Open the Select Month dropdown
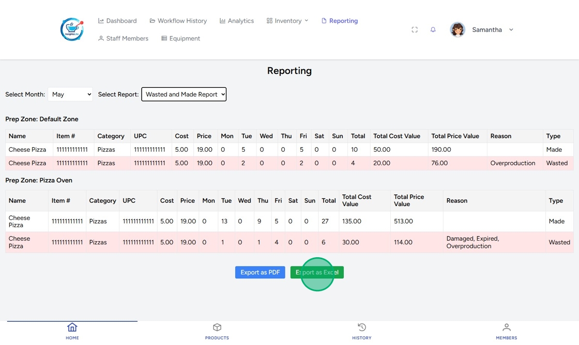Image resolution: width=579 pixels, height=345 pixels. 70,95
